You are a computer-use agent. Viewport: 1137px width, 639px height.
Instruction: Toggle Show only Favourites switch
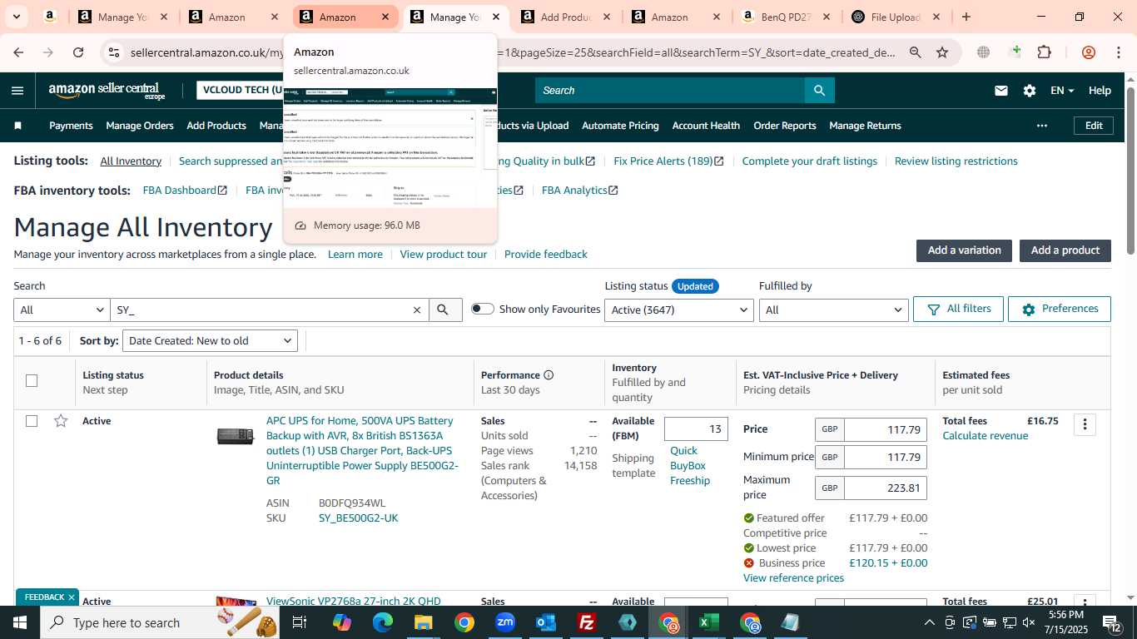point(482,309)
